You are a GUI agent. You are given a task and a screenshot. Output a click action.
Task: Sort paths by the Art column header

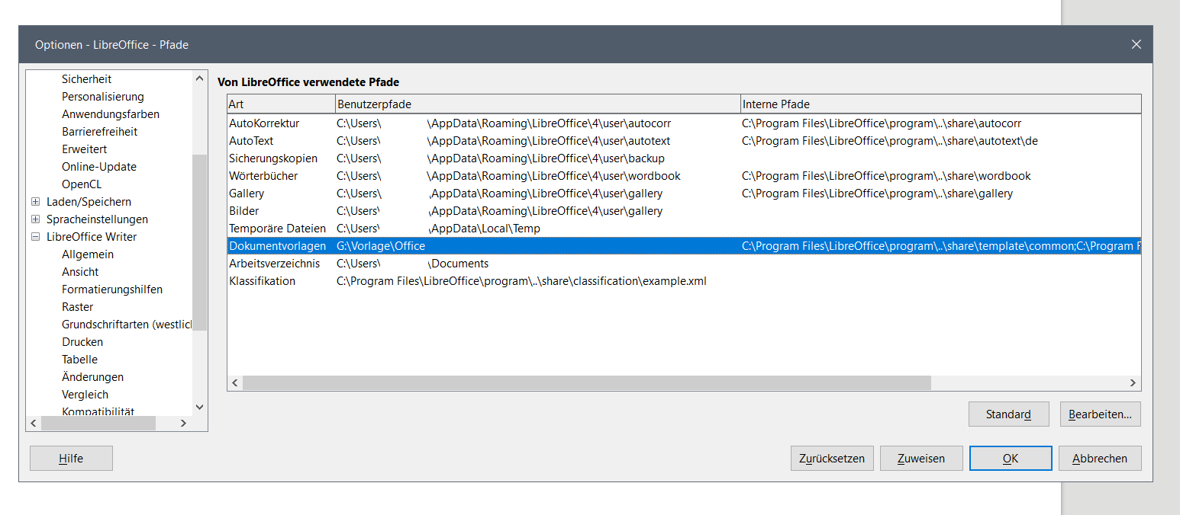point(281,104)
